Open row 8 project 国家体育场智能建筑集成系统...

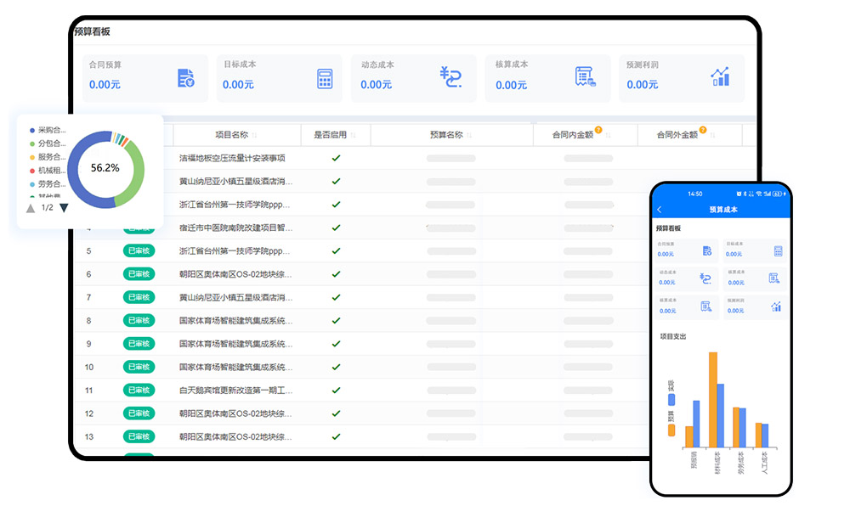(235, 320)
